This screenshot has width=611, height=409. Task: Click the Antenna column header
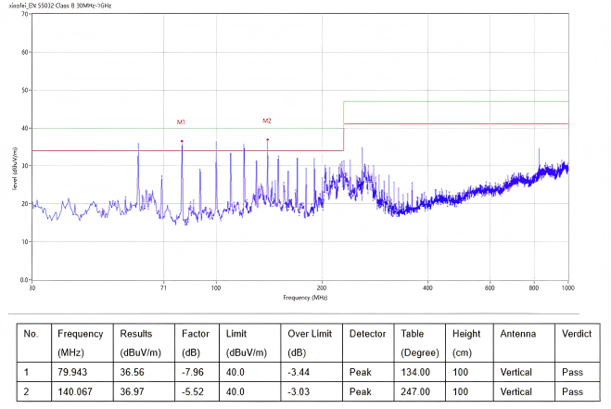pyautogui.click(x=524, y=343)
